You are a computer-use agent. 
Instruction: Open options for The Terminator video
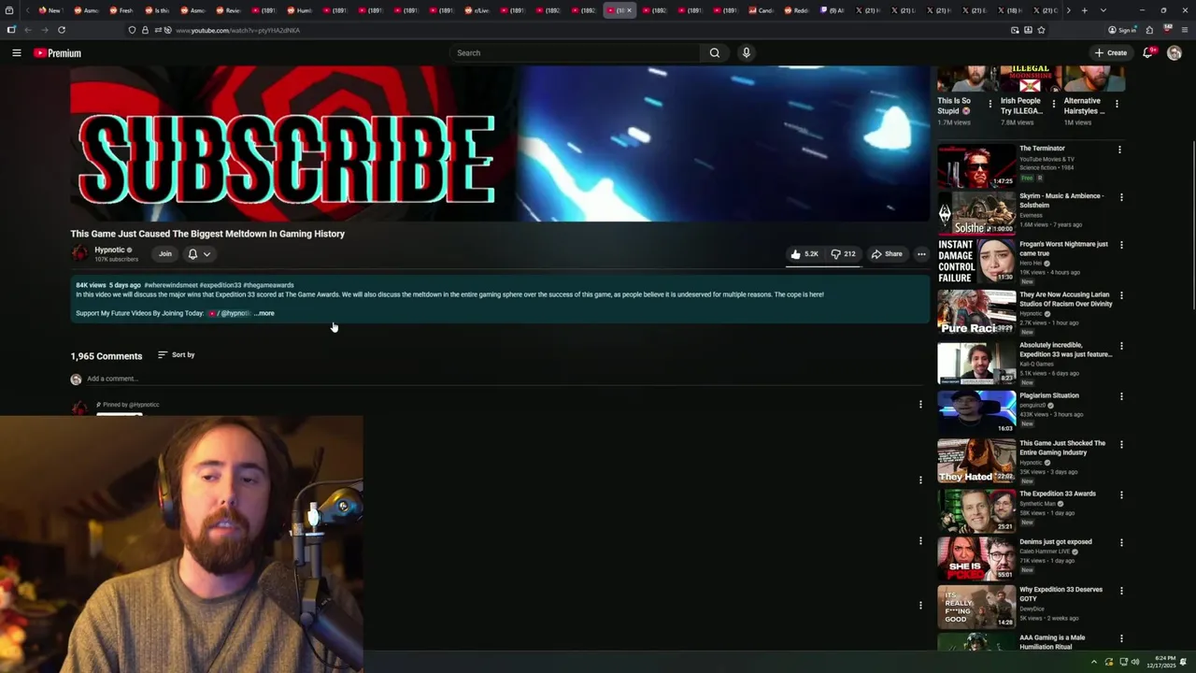tap(1119, 150)
